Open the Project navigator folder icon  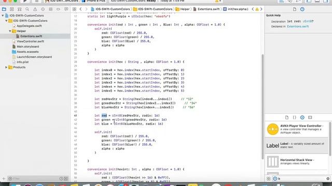(x=4, y=9)
